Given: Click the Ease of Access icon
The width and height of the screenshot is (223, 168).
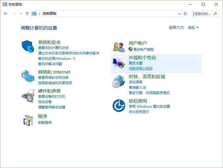Looking at the screenshot, I should pyautogui.click(x=119, y=106).
